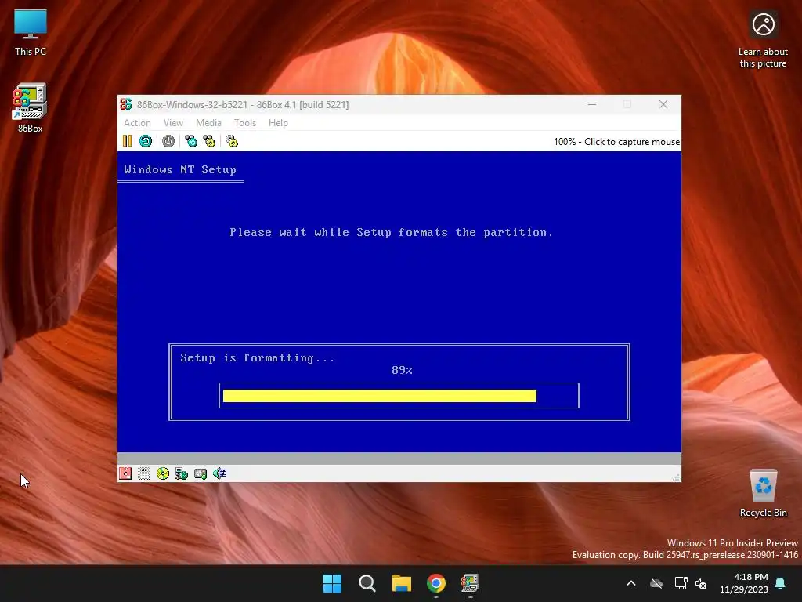Open the Help menu
802x602 pixels.
click(x=278, y=123)
